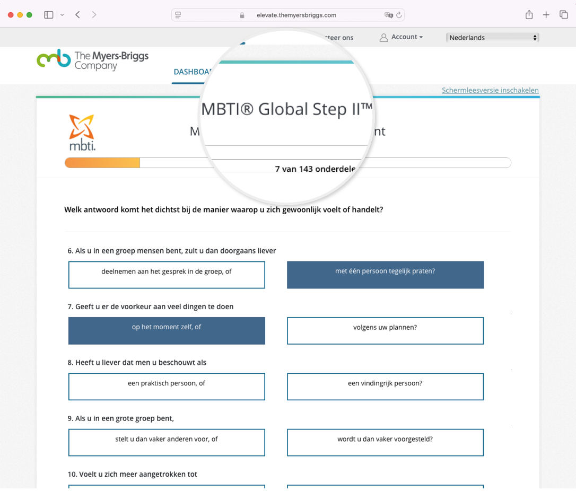Screen dimensions: 576x491
Task: Click the Account user profile icon
Action: pos(383,38)
